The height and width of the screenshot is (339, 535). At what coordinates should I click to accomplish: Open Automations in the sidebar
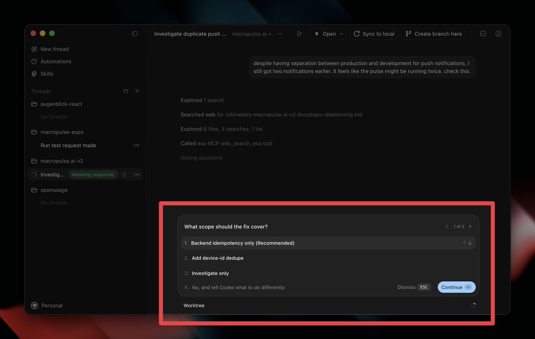point(51,61)
